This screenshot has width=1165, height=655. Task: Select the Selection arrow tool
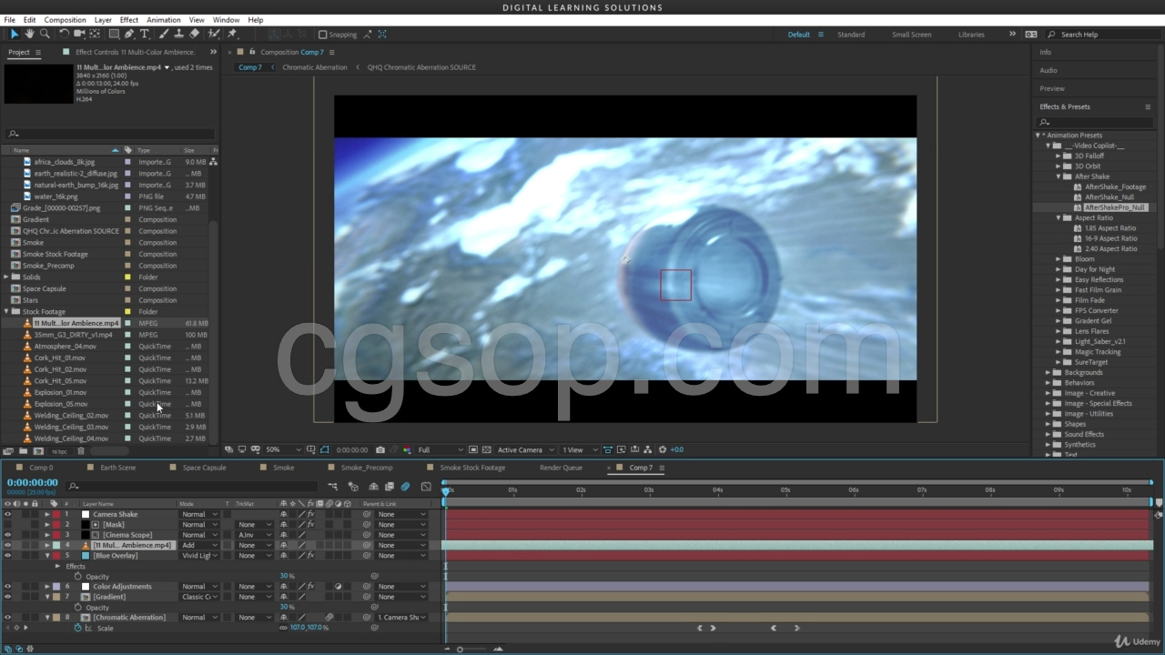click(15, 35)
